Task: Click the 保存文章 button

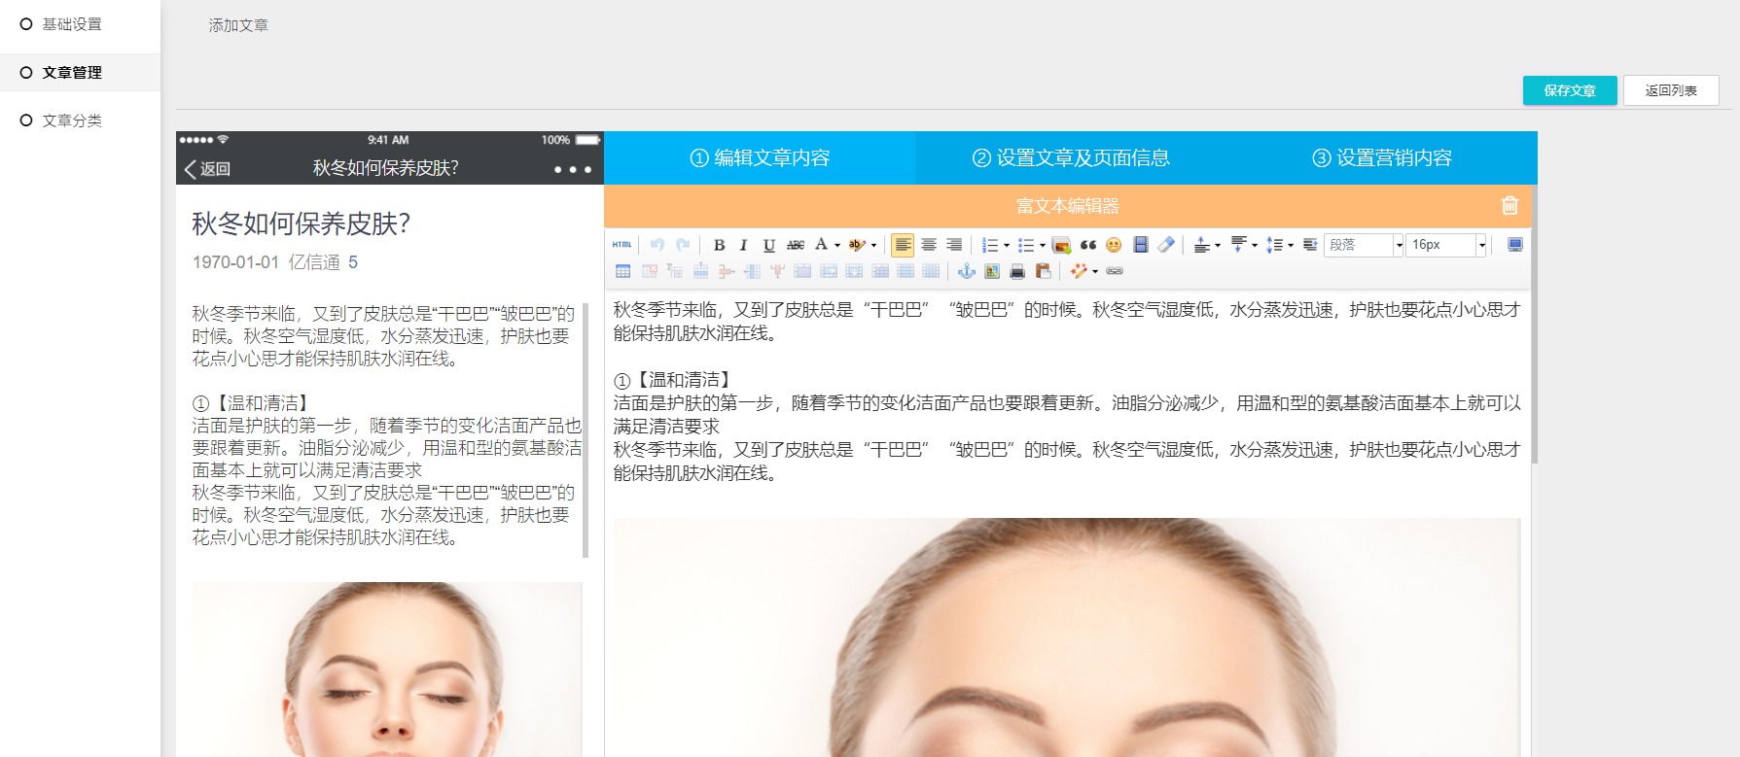Action: [1570, 90]
